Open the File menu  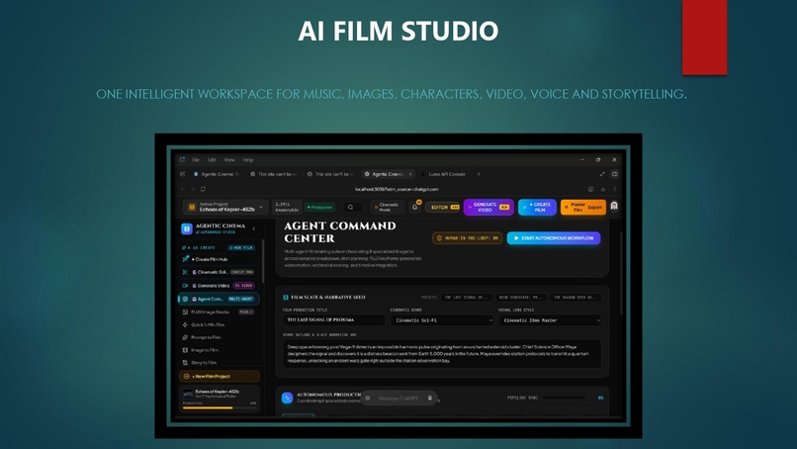(x=195, y=159)
